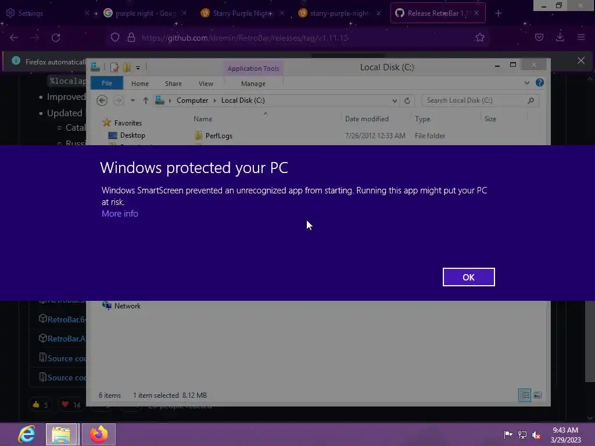The image size is (595, 446).
Task: Switch to large icons view in Explorer
Action: click(537, 395)
